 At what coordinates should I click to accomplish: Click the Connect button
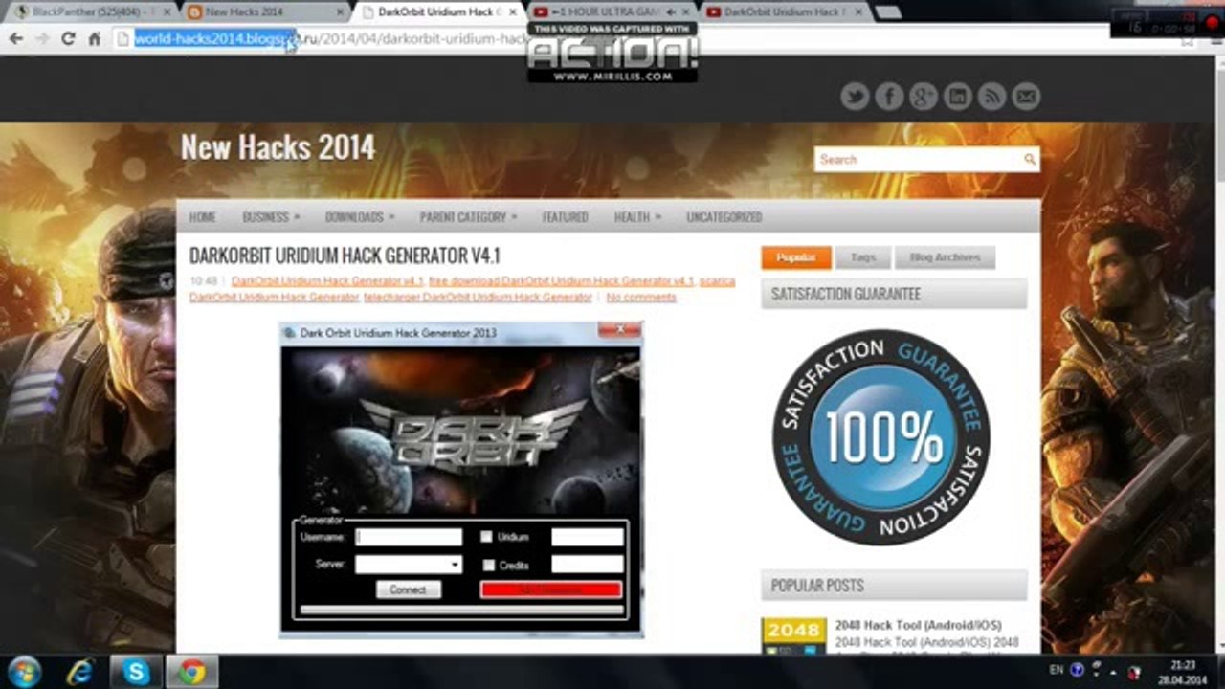(x=408, y=589)
